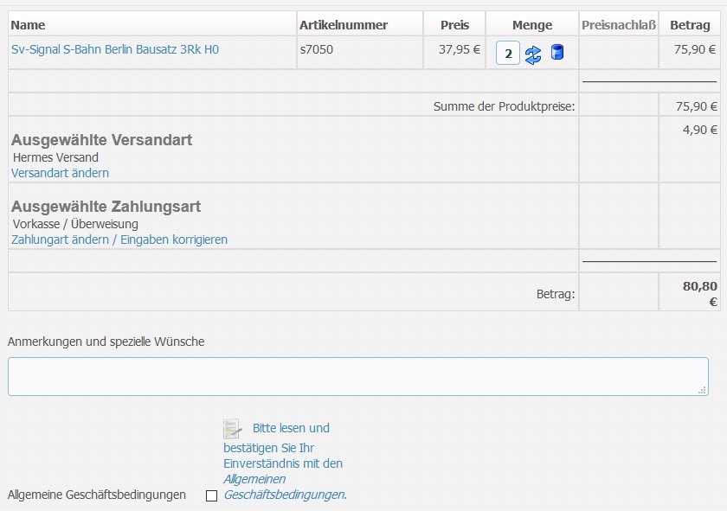The image size is (727, 511).
Task: Click the 'Bitte lesen und' link text
Action: tap(291, 428)
